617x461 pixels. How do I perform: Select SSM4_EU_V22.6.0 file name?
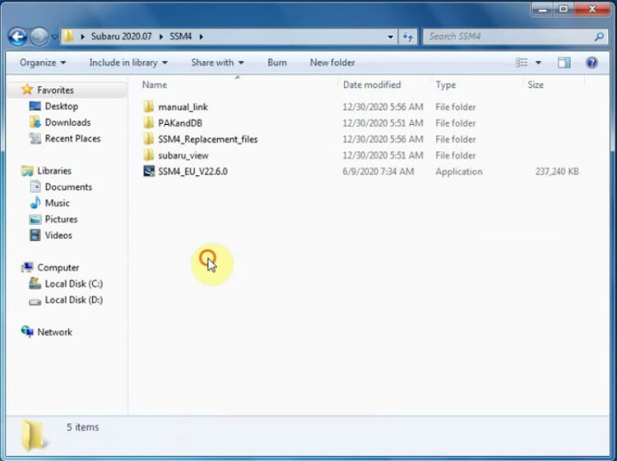193,172
